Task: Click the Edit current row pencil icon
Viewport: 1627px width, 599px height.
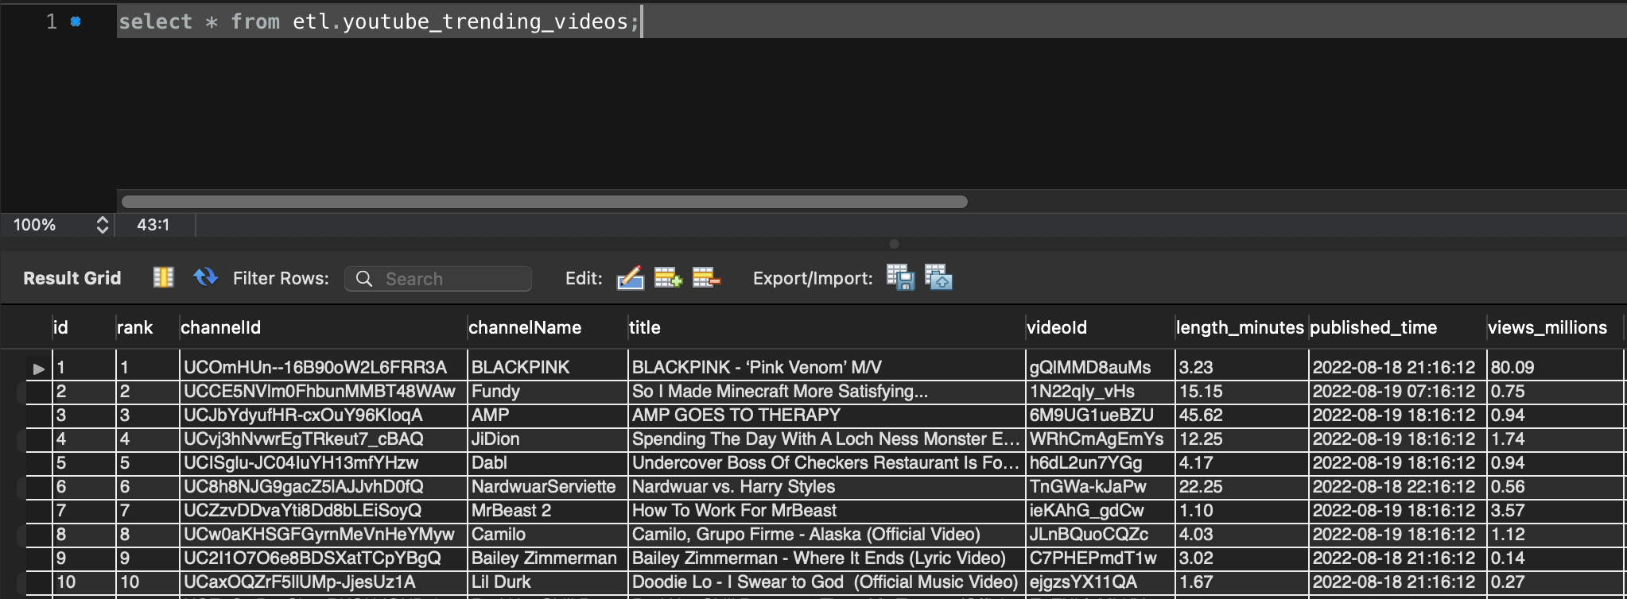Action: tap(630, 278)
